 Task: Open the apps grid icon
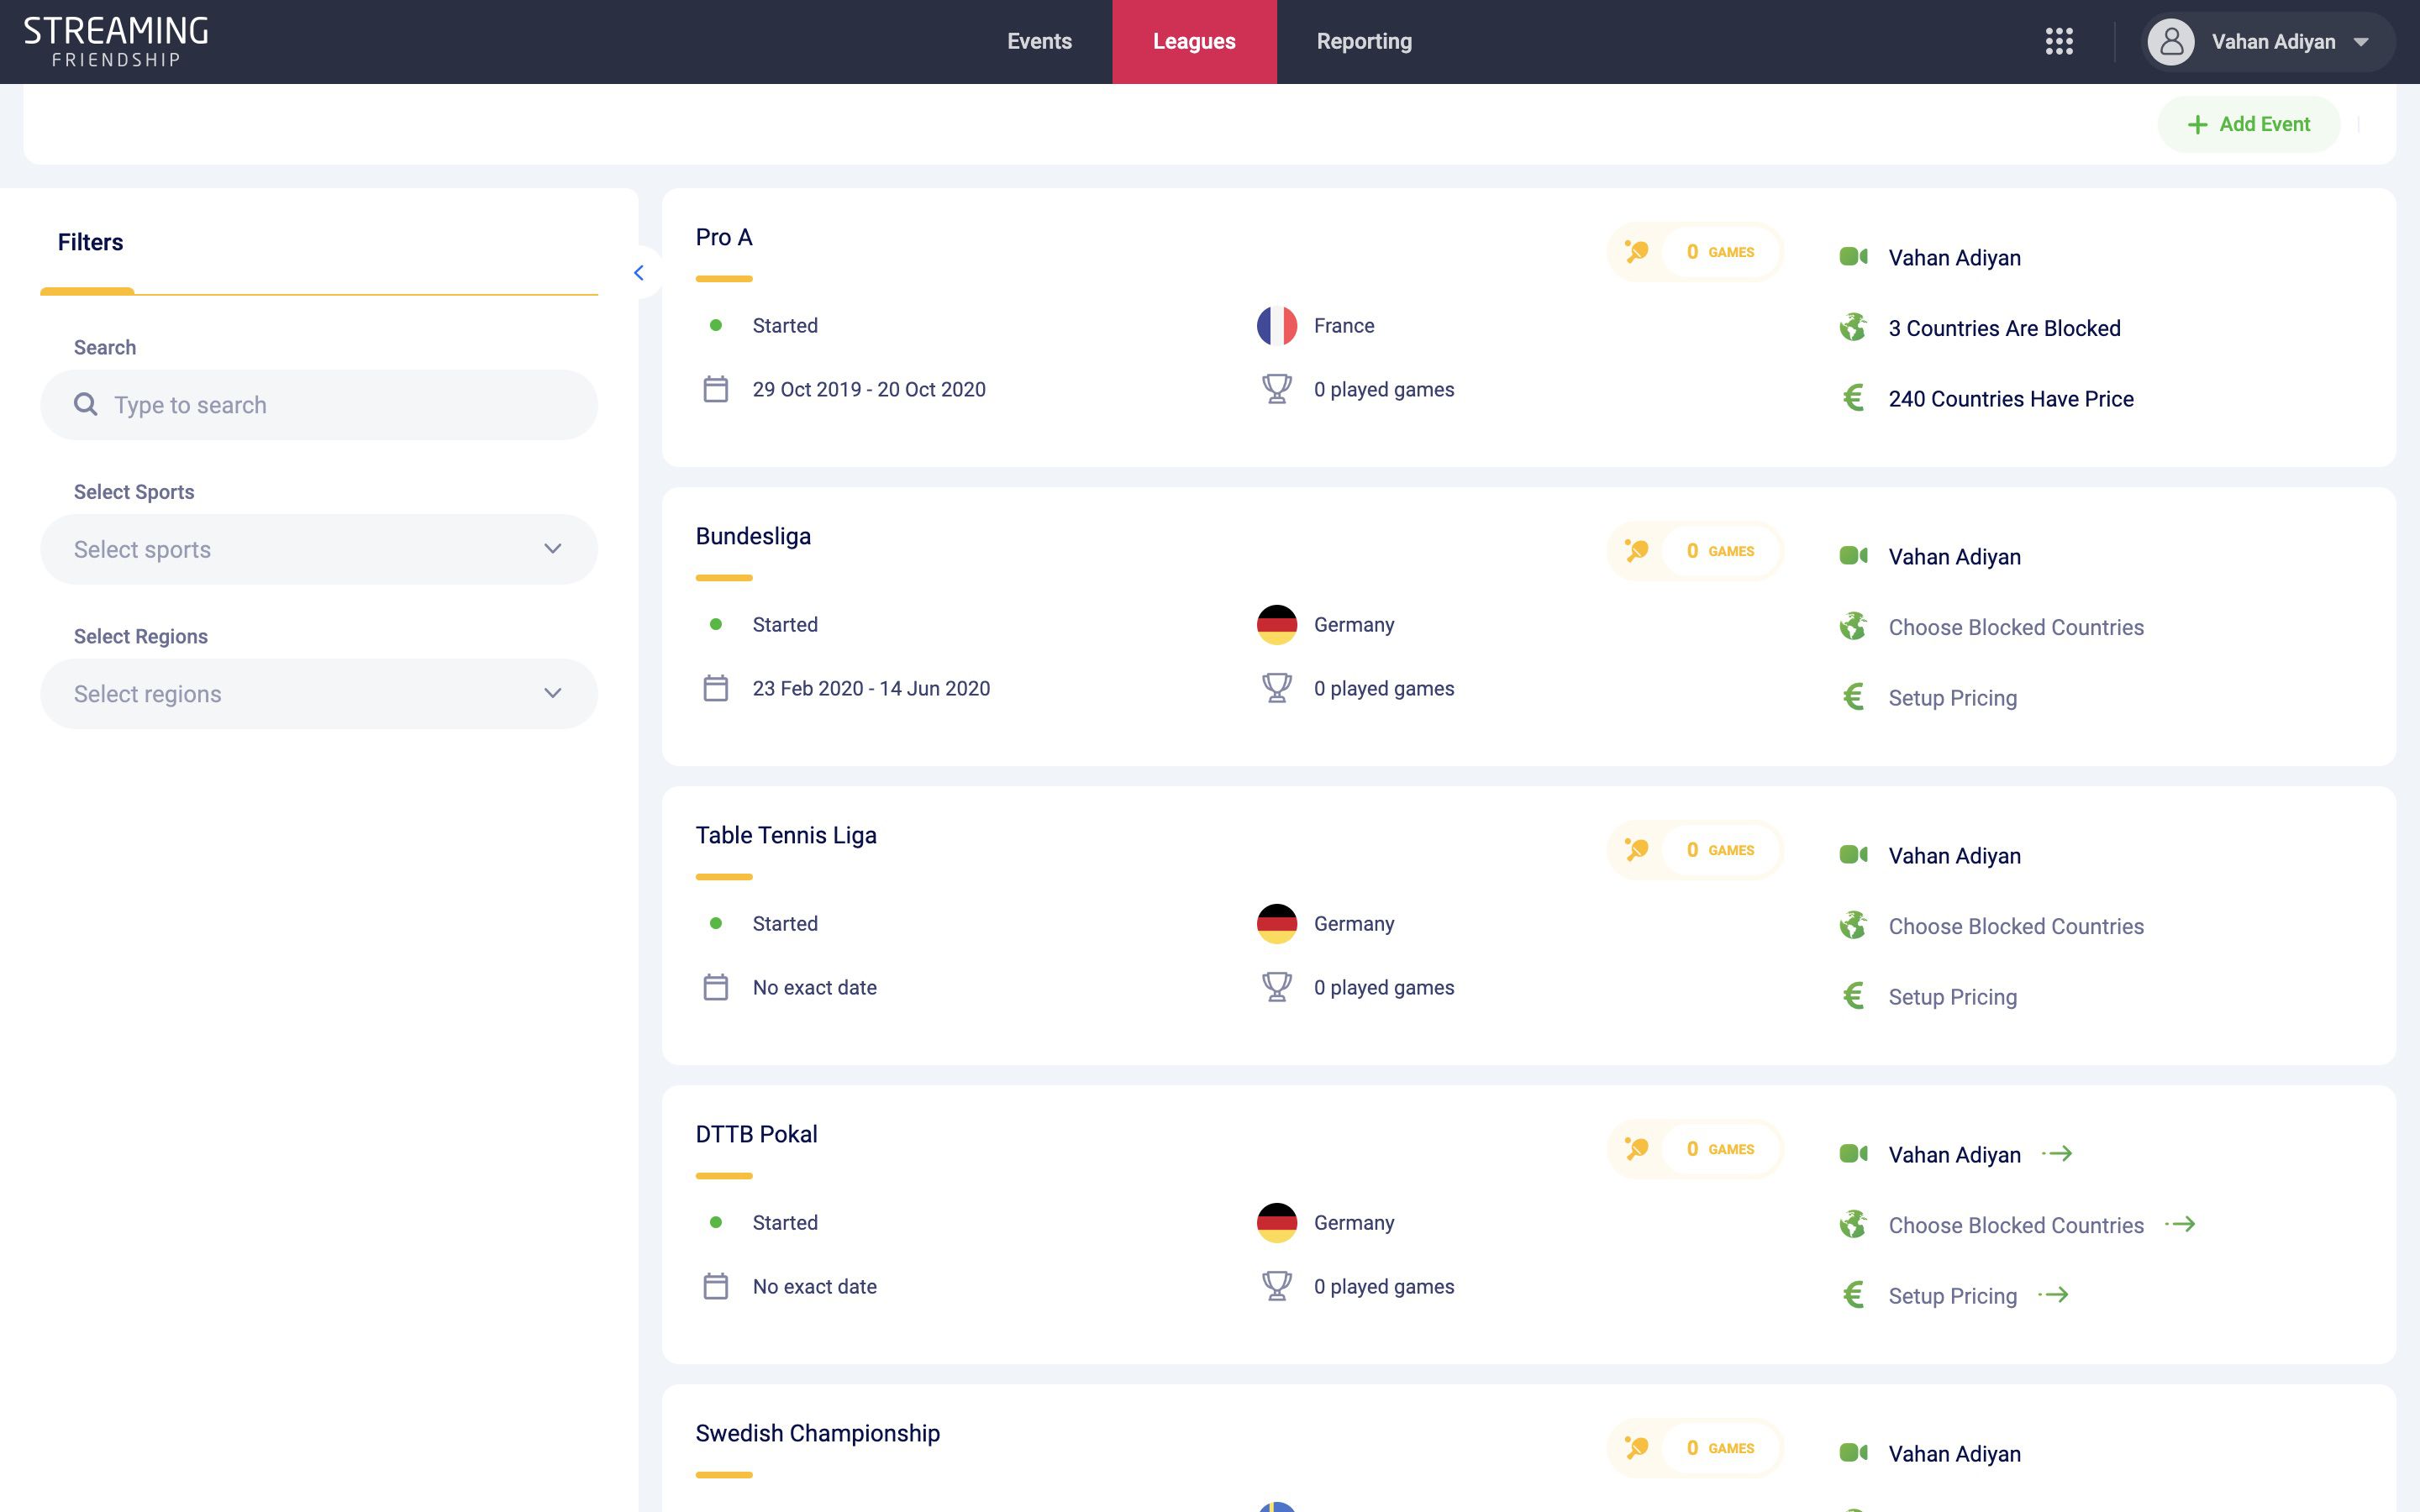(x=2059, y=41)
